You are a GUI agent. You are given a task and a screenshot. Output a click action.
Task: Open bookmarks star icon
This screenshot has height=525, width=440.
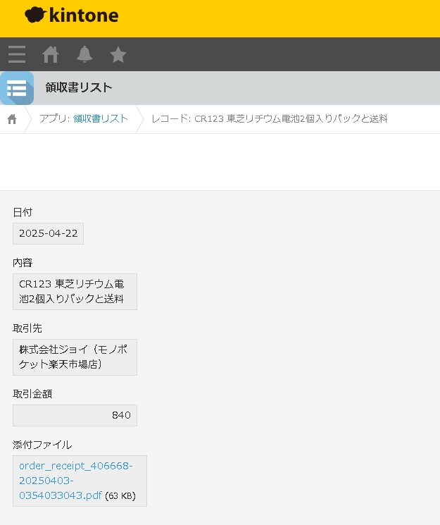coord(118,54)
